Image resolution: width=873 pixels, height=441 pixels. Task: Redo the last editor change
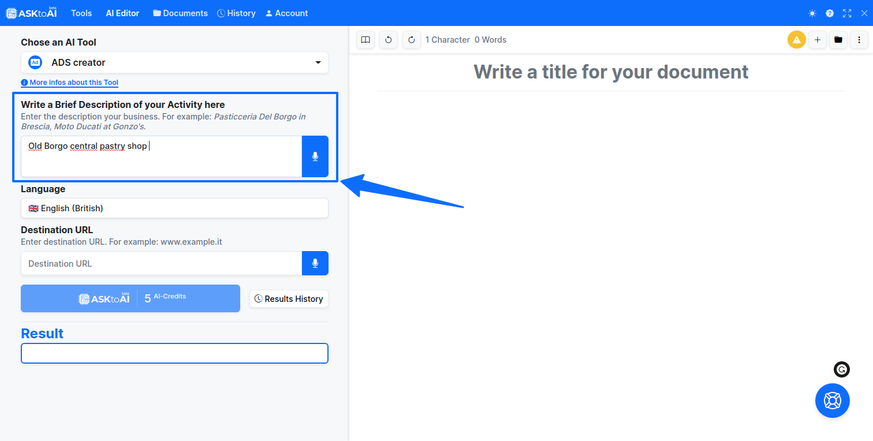click(411, 39)
